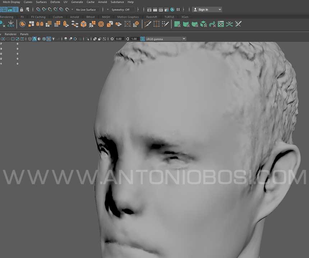The image size is (309, 258).
Task: Open the UV menu
Action: tap(65, 2)
